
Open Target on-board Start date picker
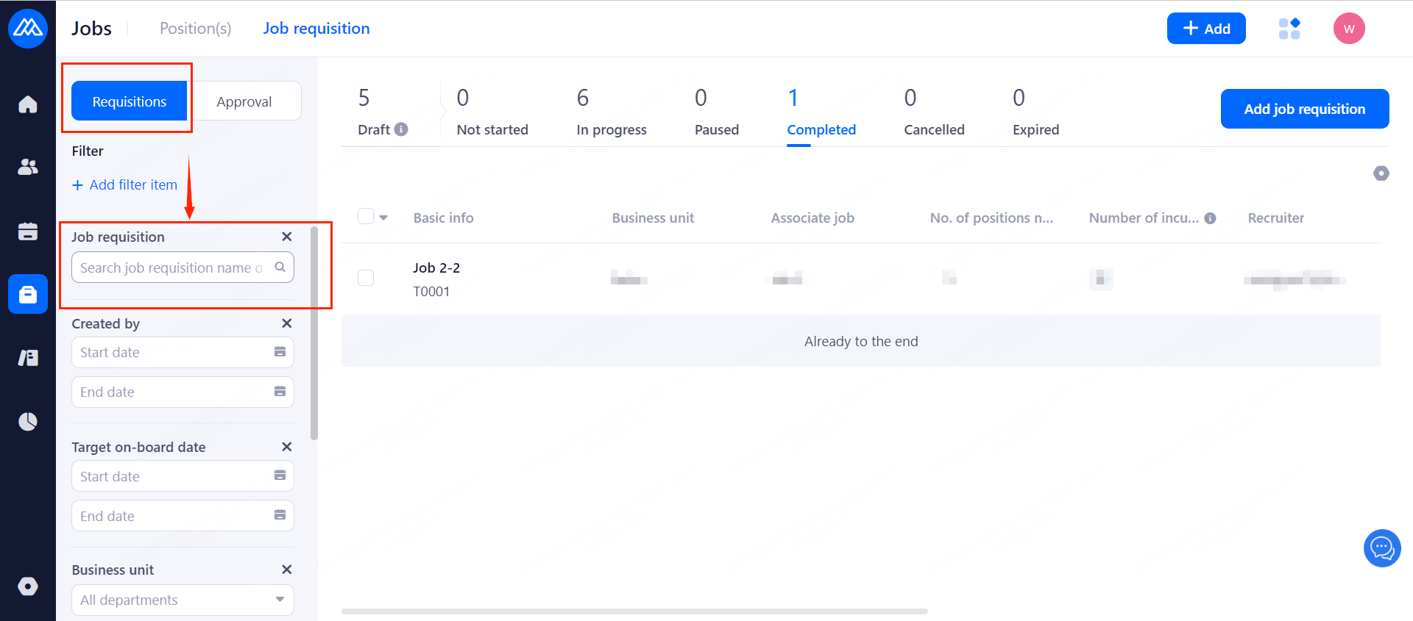pos(183,476)
